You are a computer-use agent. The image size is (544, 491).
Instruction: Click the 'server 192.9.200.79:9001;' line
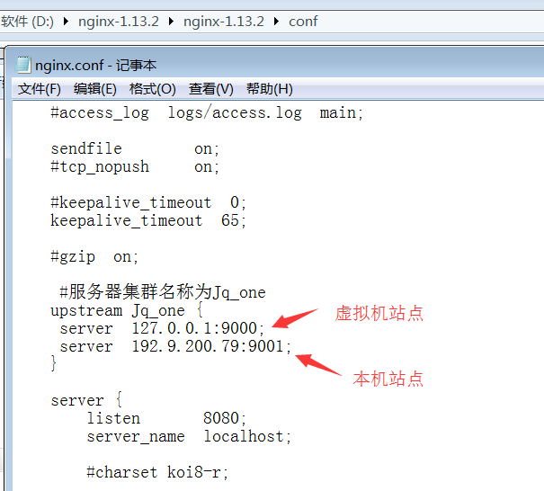pos(175,346)
